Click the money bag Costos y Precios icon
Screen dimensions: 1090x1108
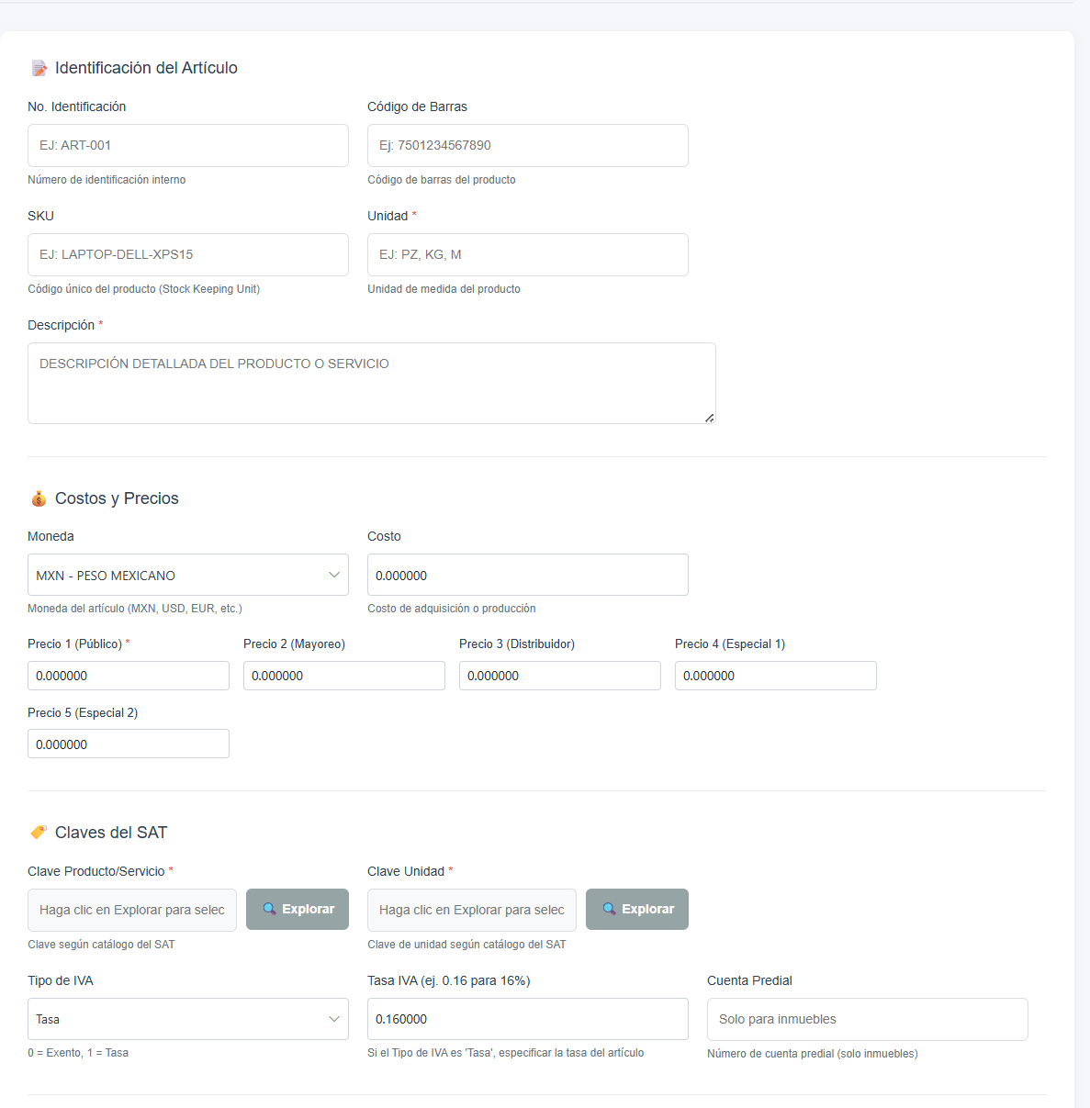pyautogui.click(x=39, y=498)
